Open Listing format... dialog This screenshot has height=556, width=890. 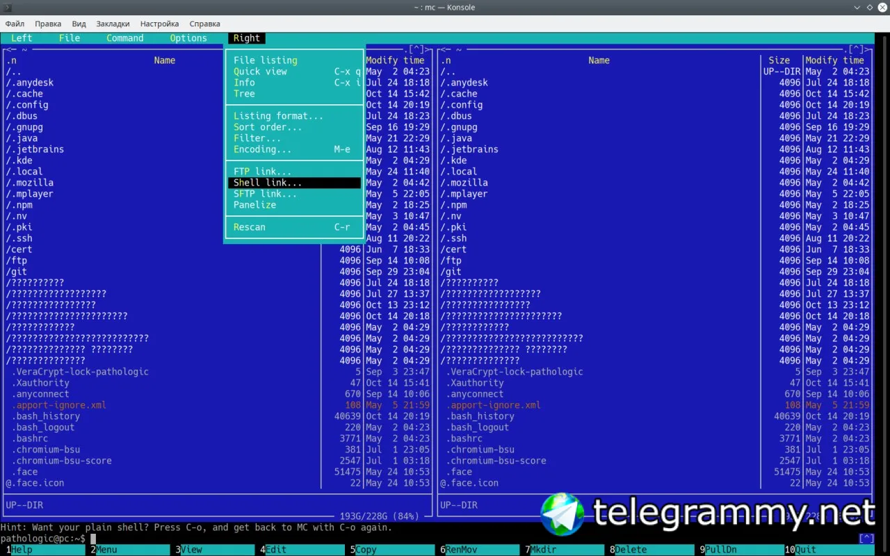pyautogui.click(x=295, y=116)
